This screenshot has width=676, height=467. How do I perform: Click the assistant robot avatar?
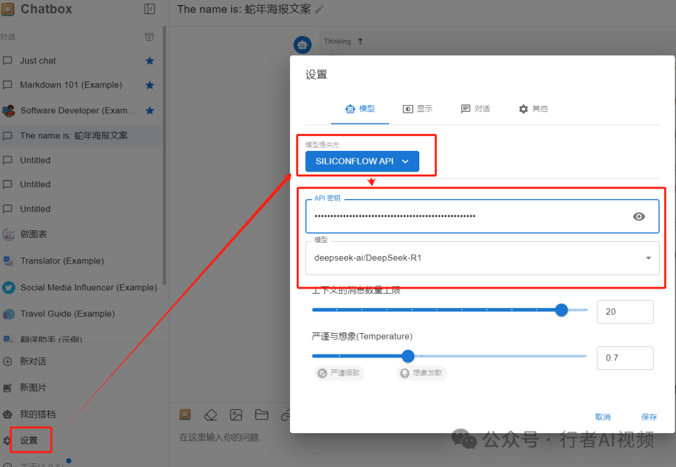(303, 45)
